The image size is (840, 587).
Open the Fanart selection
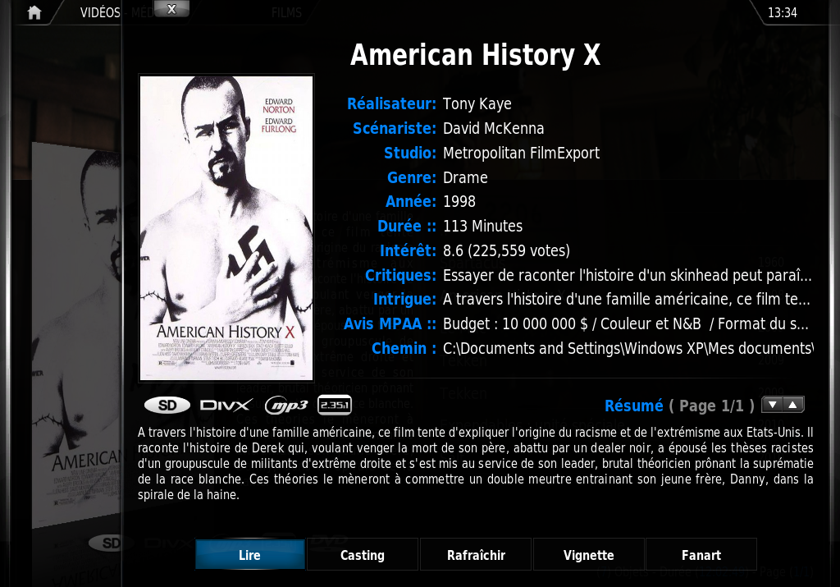[701, 555]
